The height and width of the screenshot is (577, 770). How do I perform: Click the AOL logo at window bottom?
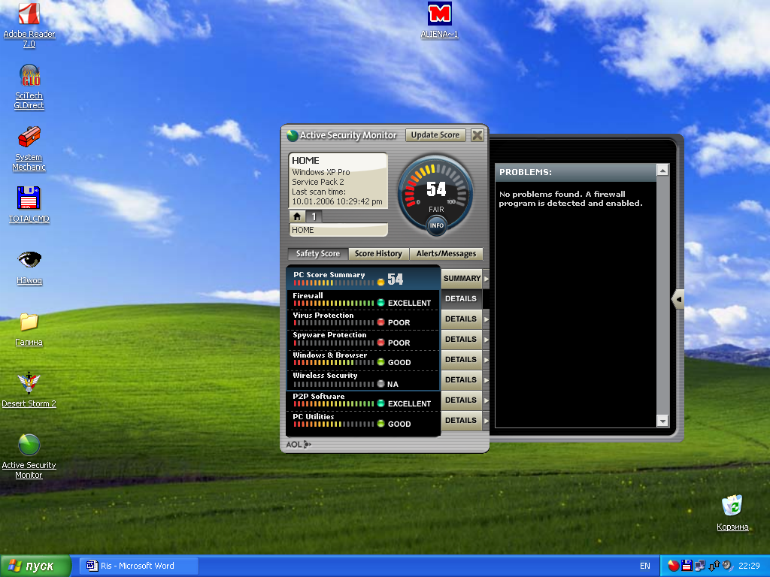[x=299, y=445]
